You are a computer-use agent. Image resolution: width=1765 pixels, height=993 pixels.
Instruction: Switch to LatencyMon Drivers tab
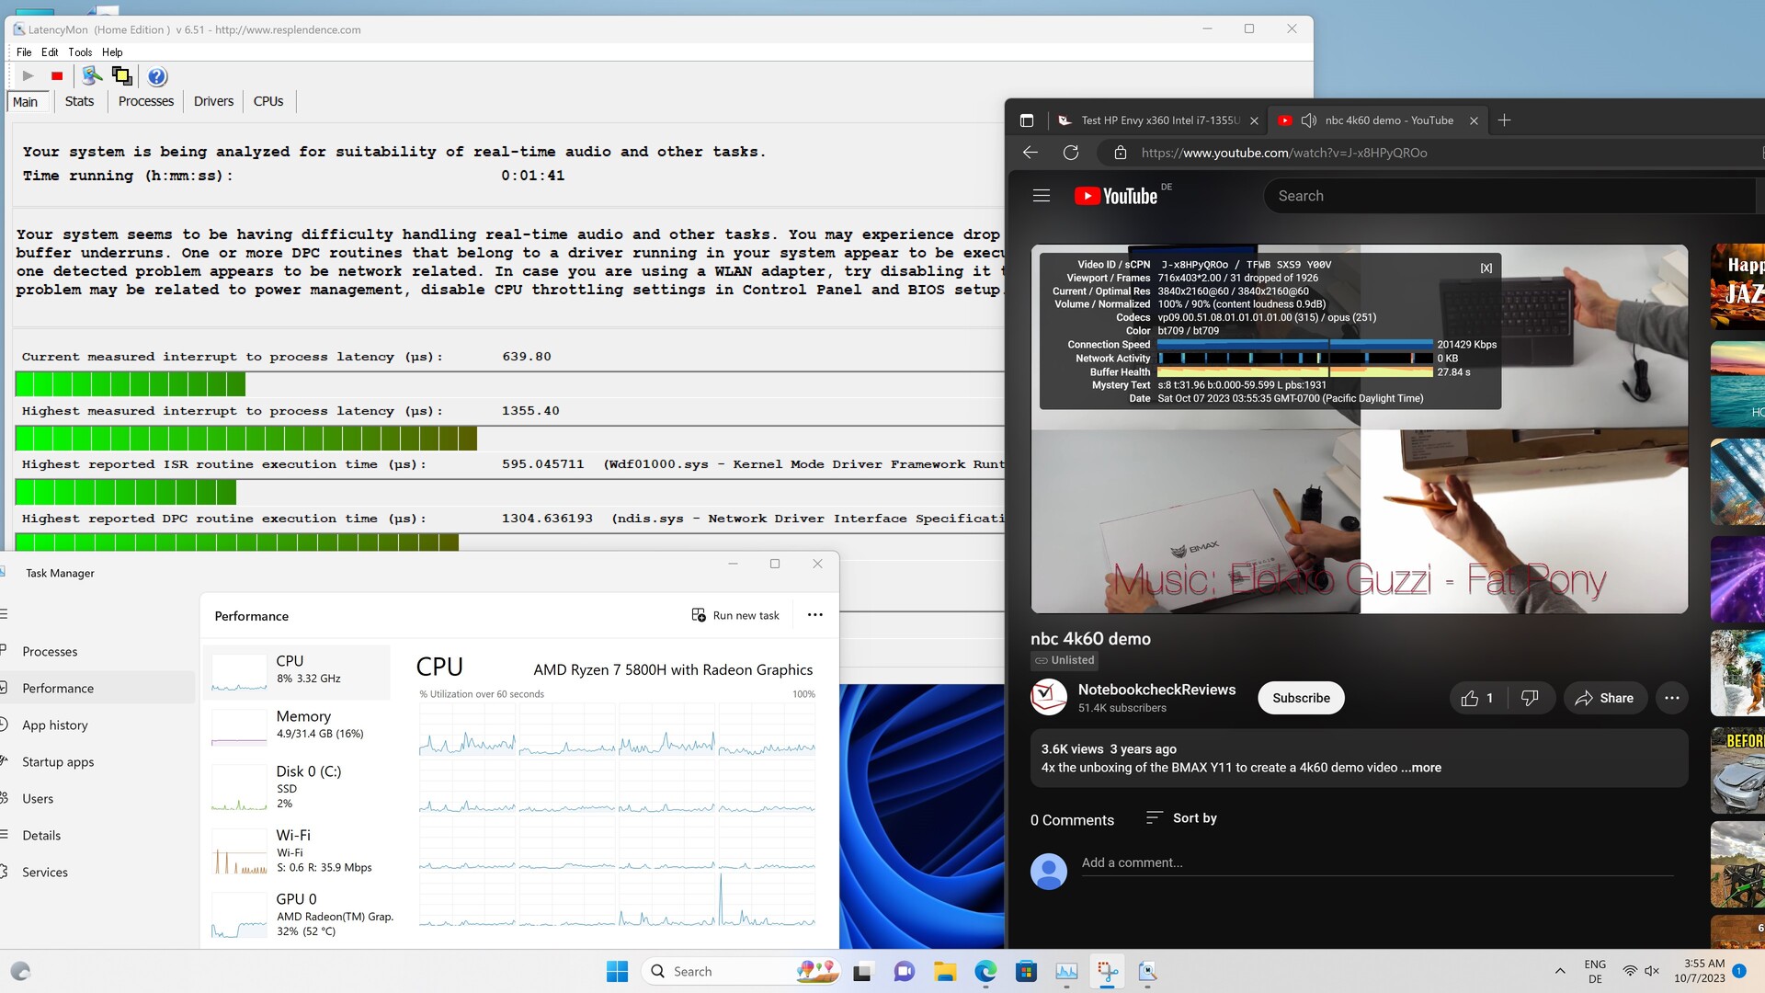pos(213,101)
